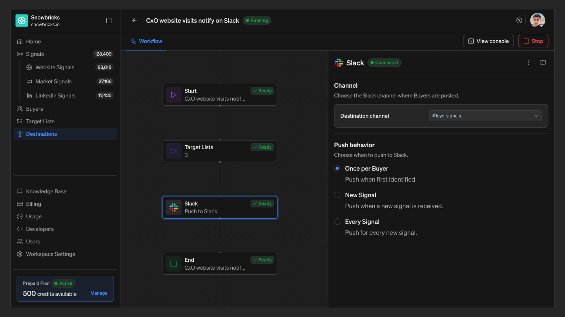Click the Slack node logo icon

click(x=173, y=207)
